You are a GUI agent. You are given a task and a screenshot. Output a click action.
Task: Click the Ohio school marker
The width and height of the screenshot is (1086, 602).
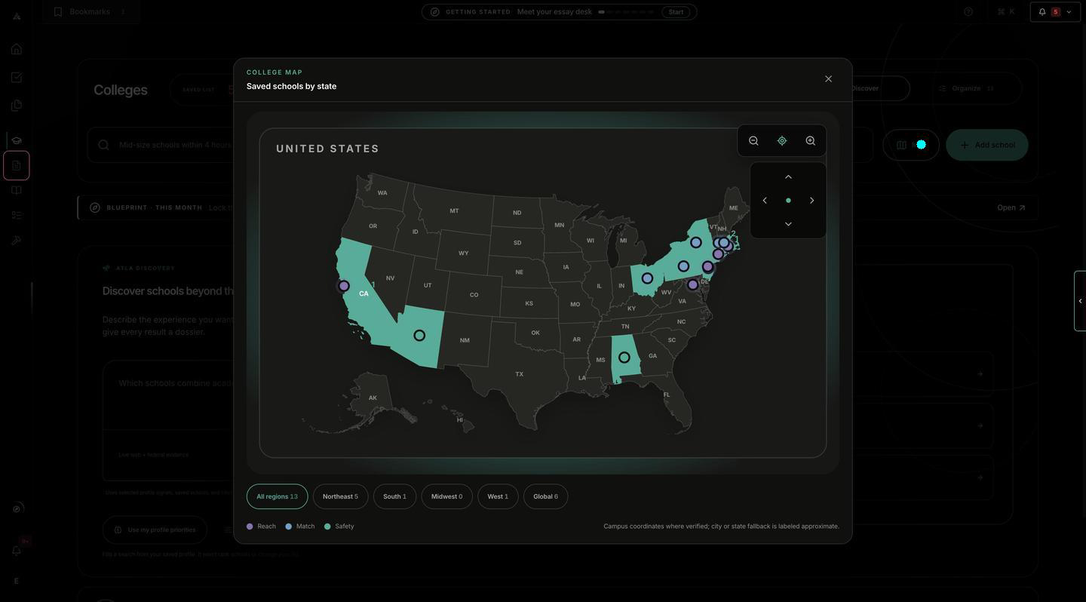[647, 278]
